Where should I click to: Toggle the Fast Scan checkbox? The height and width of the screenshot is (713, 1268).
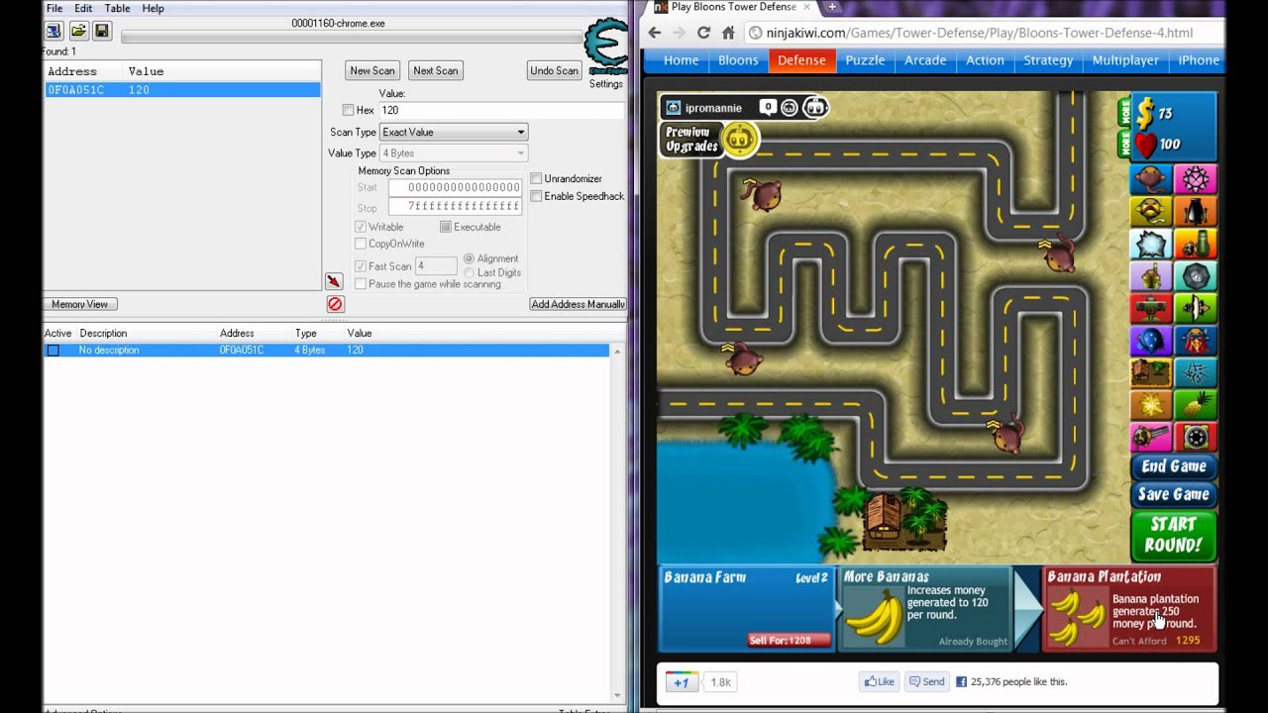pyautogui.click(x=361, y=266)
